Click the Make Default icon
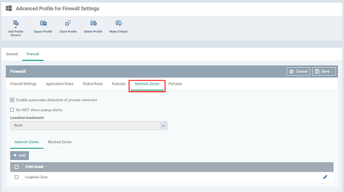The width and height of the screenshot is (344, 192). coord(119,23)
